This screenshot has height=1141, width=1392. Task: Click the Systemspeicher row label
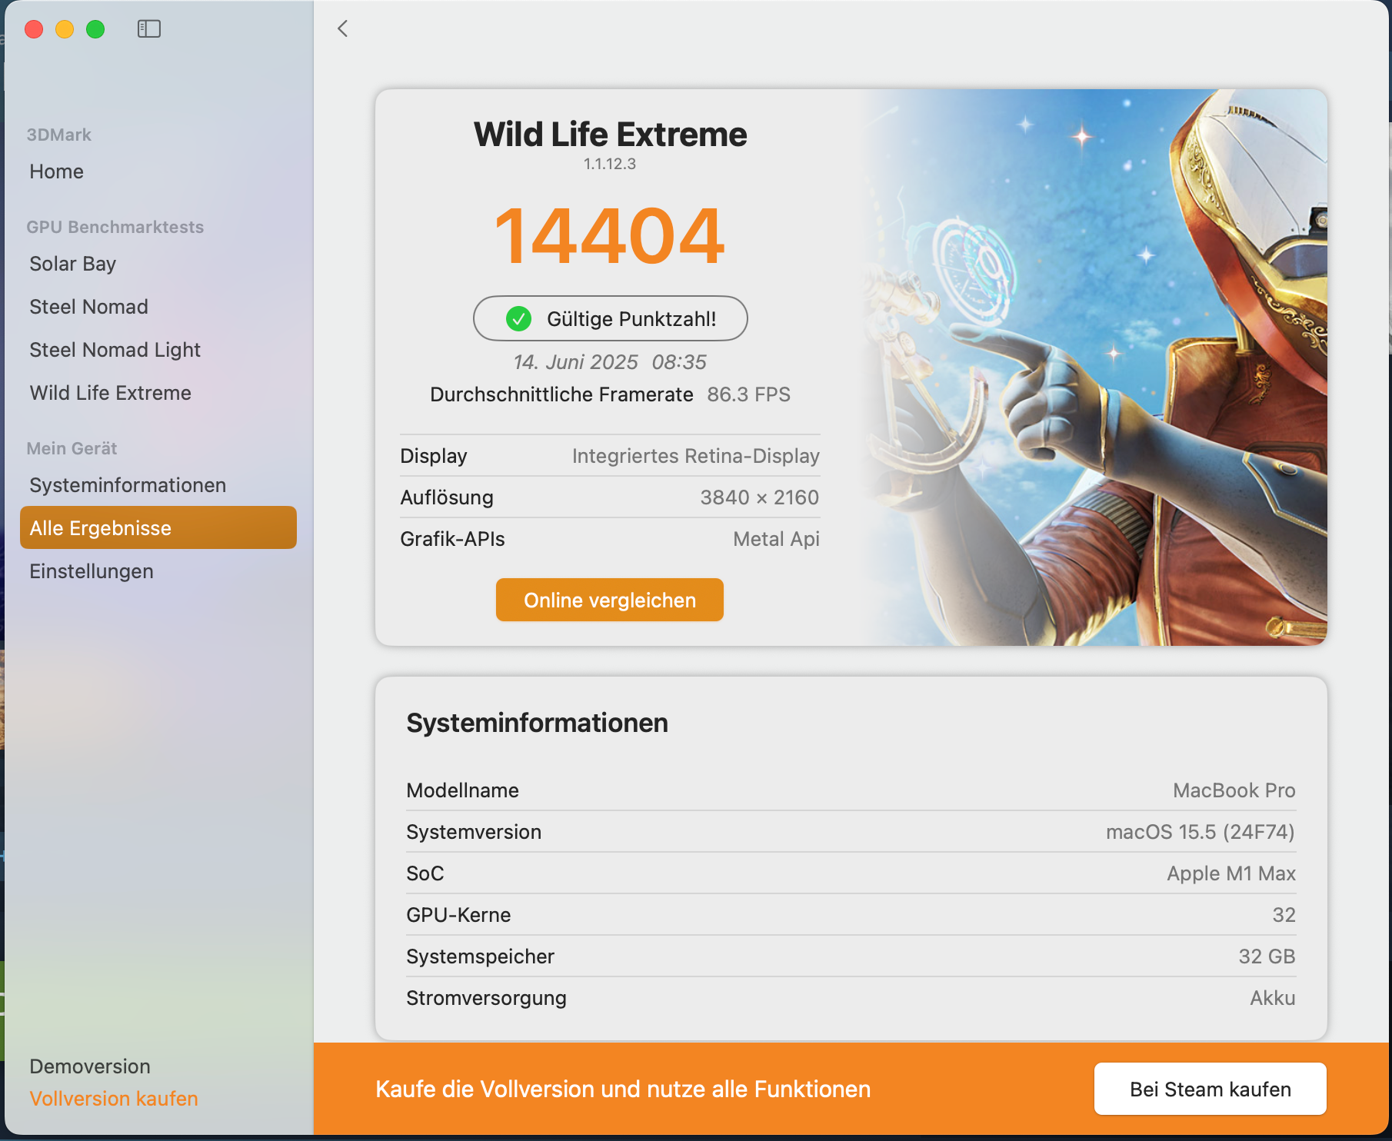tap(481, 956)
